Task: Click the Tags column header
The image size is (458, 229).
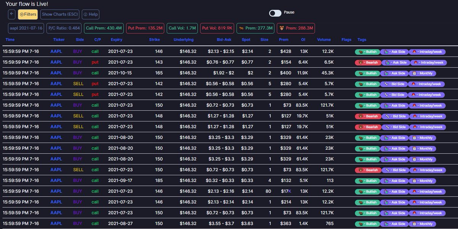Action: point(362,39)
